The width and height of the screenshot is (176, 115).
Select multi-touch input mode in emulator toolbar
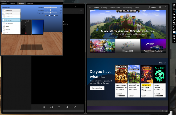click(x=174, y=17)
